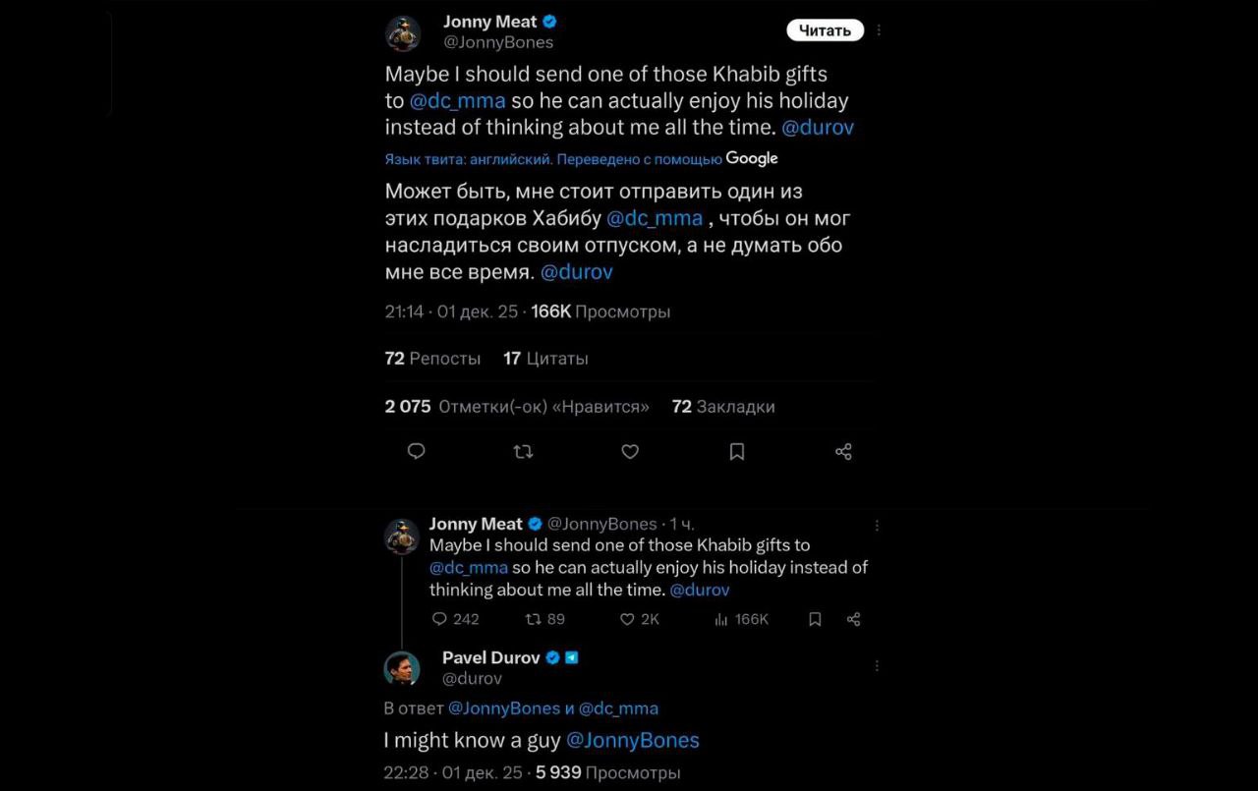Share the main tweet via share icon
The width and height of the screenshot is (1258, 791).
843,451
